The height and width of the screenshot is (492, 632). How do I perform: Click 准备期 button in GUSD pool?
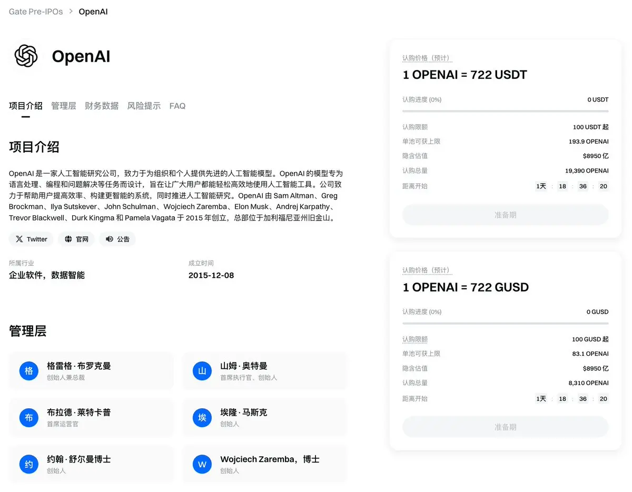coord(506,427)
